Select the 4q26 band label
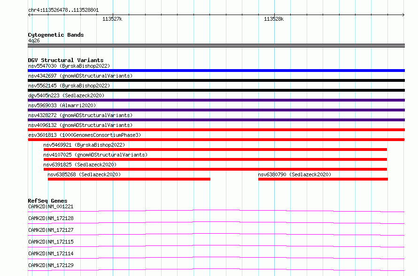The width and height of the screenshot is (418, 276). click(x=34, y=40)
